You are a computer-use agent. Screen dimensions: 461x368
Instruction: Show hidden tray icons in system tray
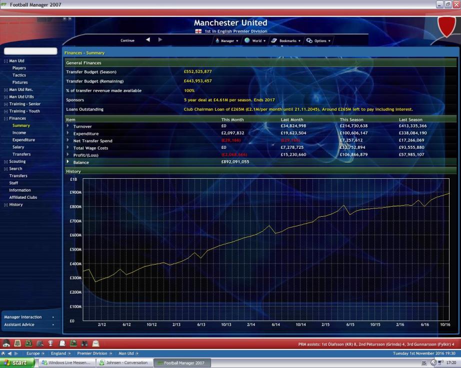(x=433, y=363)
